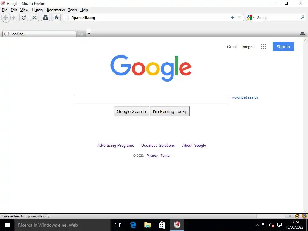Screen dimensions: 308x231
Task: Click the Google logo
Action: coord(151,68)
